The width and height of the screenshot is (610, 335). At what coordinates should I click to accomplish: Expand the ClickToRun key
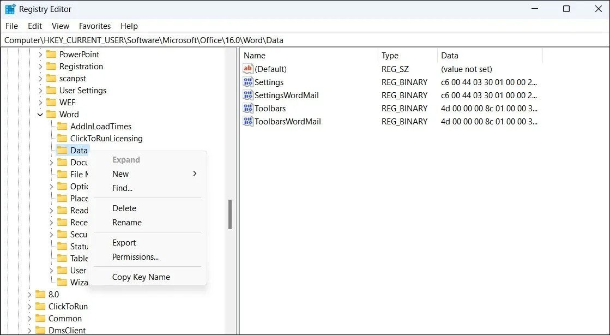tap(29, 307)
